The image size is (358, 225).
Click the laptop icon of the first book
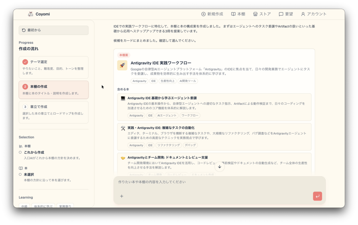click(x=123, y=98)
